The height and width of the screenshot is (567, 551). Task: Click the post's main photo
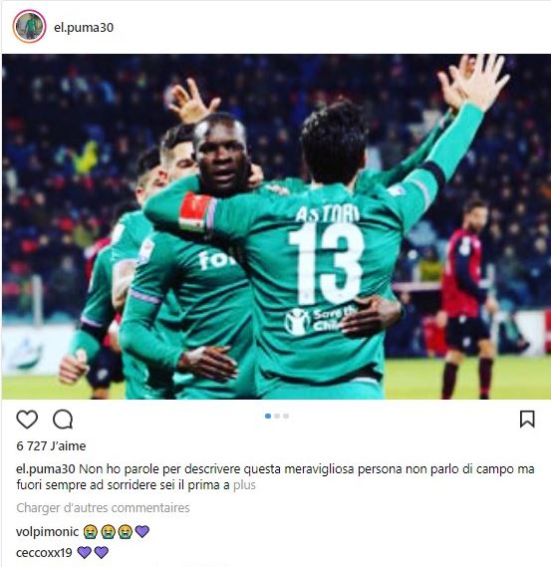pyautogui.click(x=276, y=227)
